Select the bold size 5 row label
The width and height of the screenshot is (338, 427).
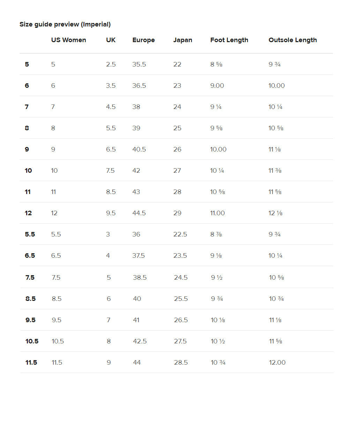pos(27,64)
